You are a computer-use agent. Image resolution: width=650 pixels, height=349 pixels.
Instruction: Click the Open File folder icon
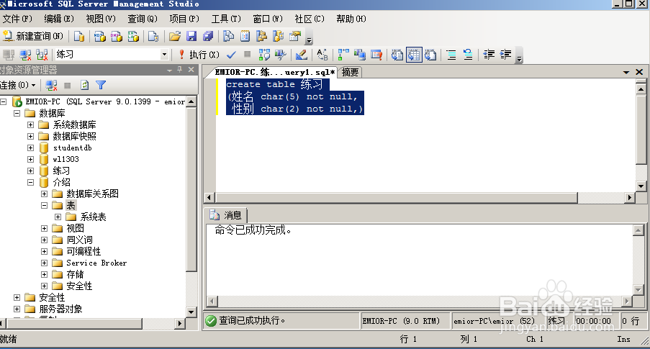click(175, 37)
